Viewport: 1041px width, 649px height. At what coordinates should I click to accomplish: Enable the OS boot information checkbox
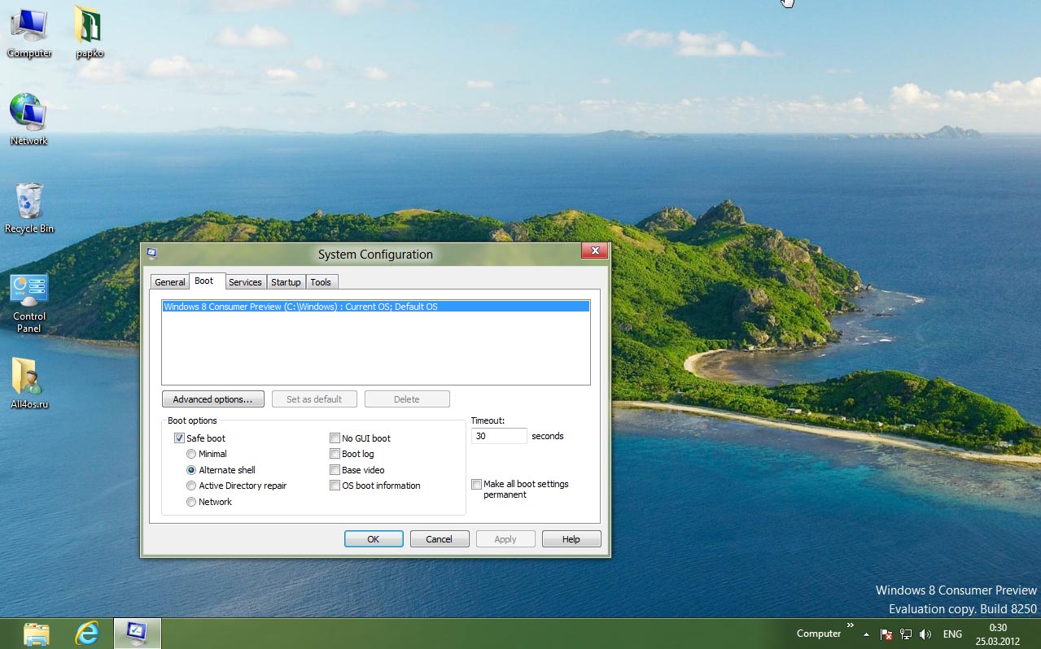point(335,486)
